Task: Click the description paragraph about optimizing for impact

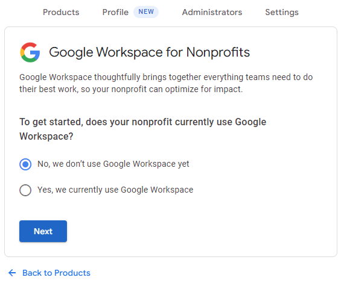Action: click(166, 83)
